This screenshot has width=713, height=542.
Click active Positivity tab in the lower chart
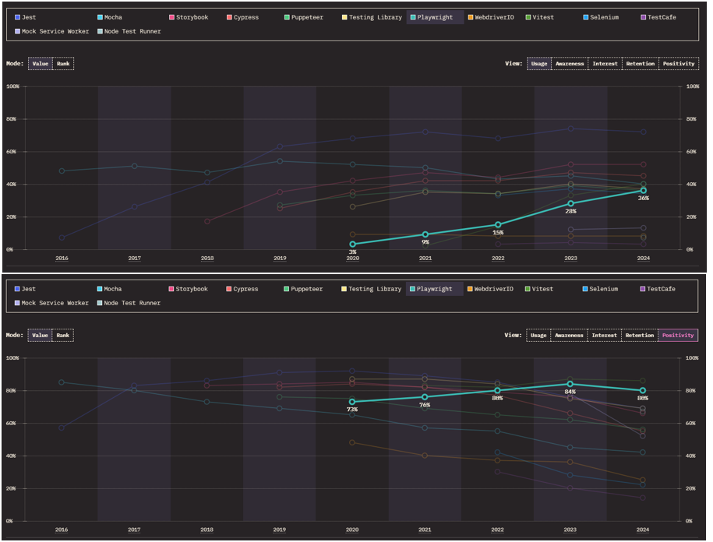(x=678, y=336)
